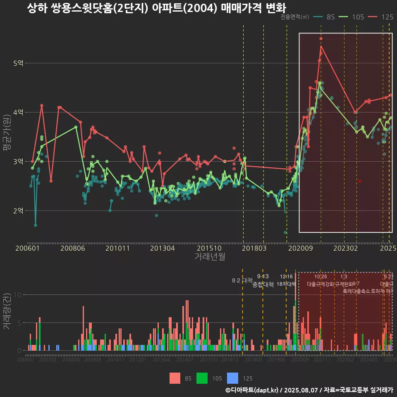The height and width of the screenshot is (397, 397).
Task: Click the red X marker in the price chart
Action: pos(360,181)
